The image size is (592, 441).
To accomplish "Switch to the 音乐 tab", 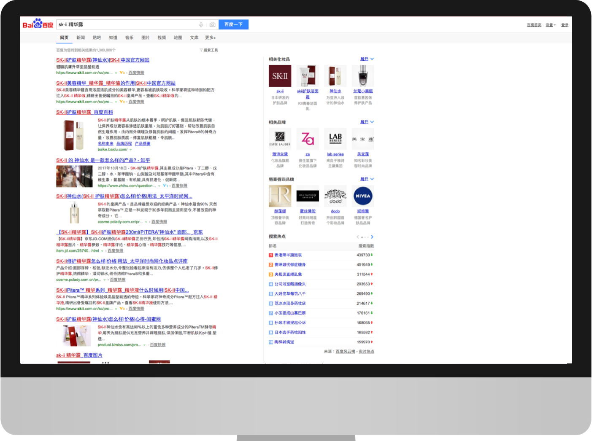I will click(x=129, y=38).
